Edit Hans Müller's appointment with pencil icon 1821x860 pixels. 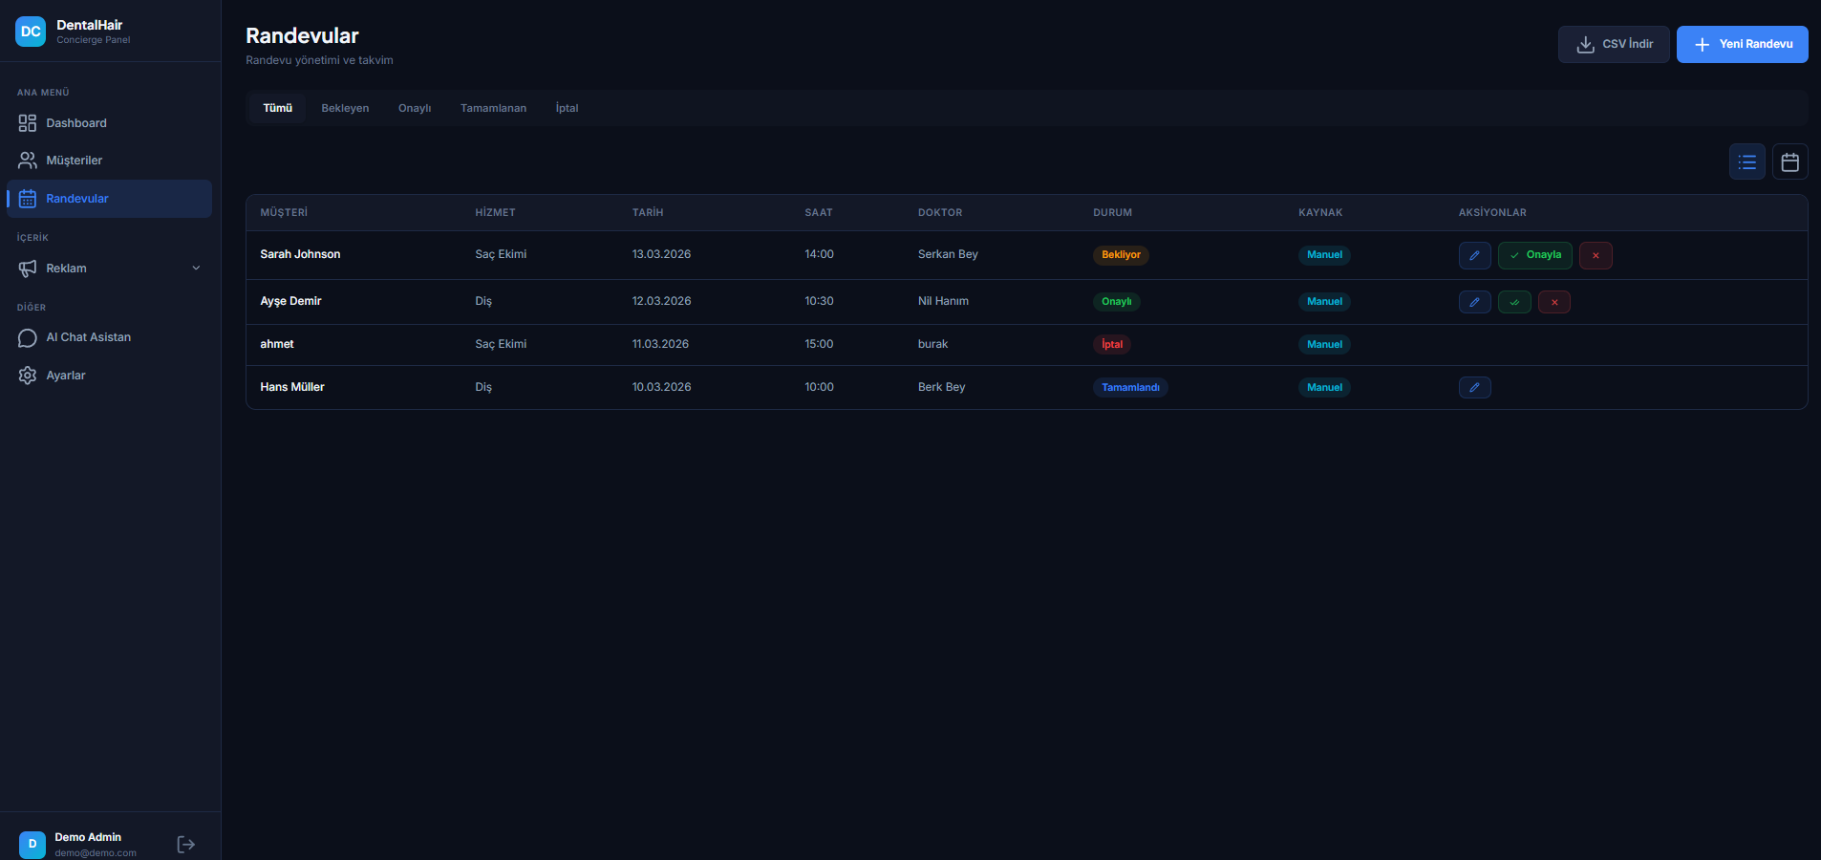tap(1474, 387)
